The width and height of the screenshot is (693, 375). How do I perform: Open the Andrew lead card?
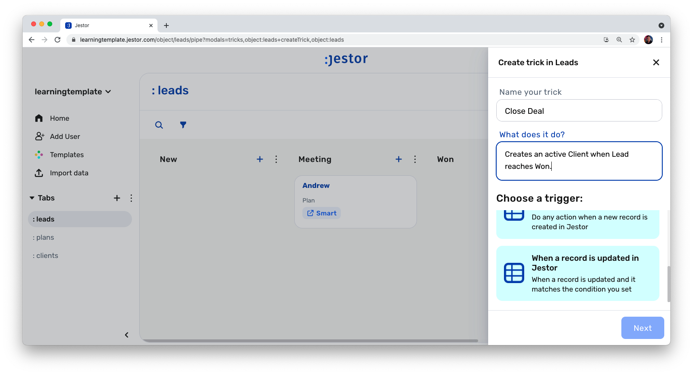pos(355,202)
